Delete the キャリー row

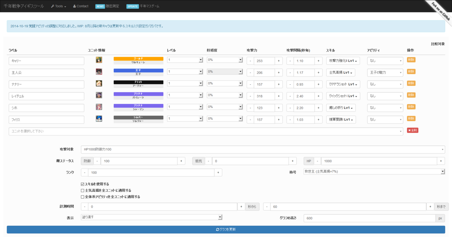click(x=411, y=60)
